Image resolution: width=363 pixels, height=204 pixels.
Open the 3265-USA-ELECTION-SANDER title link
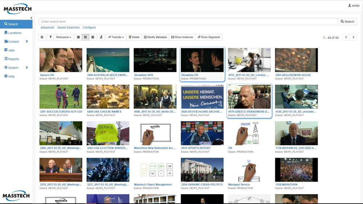coord(107,148)
